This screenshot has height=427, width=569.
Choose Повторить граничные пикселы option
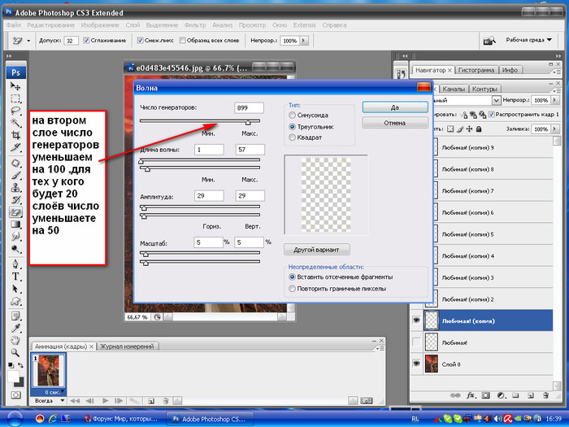292,289
